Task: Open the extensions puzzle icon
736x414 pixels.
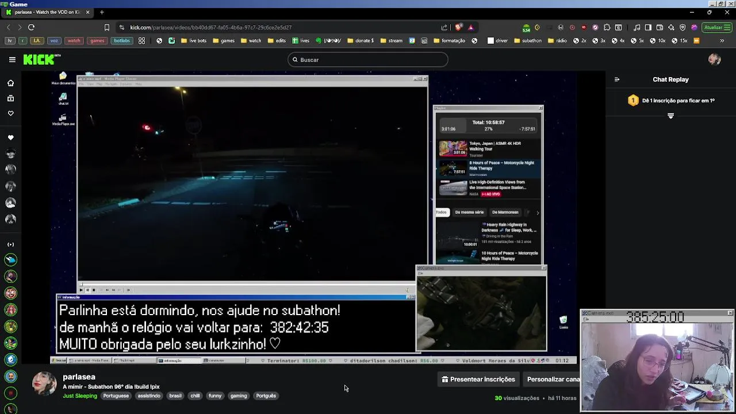Action: [x=607, y=27]
